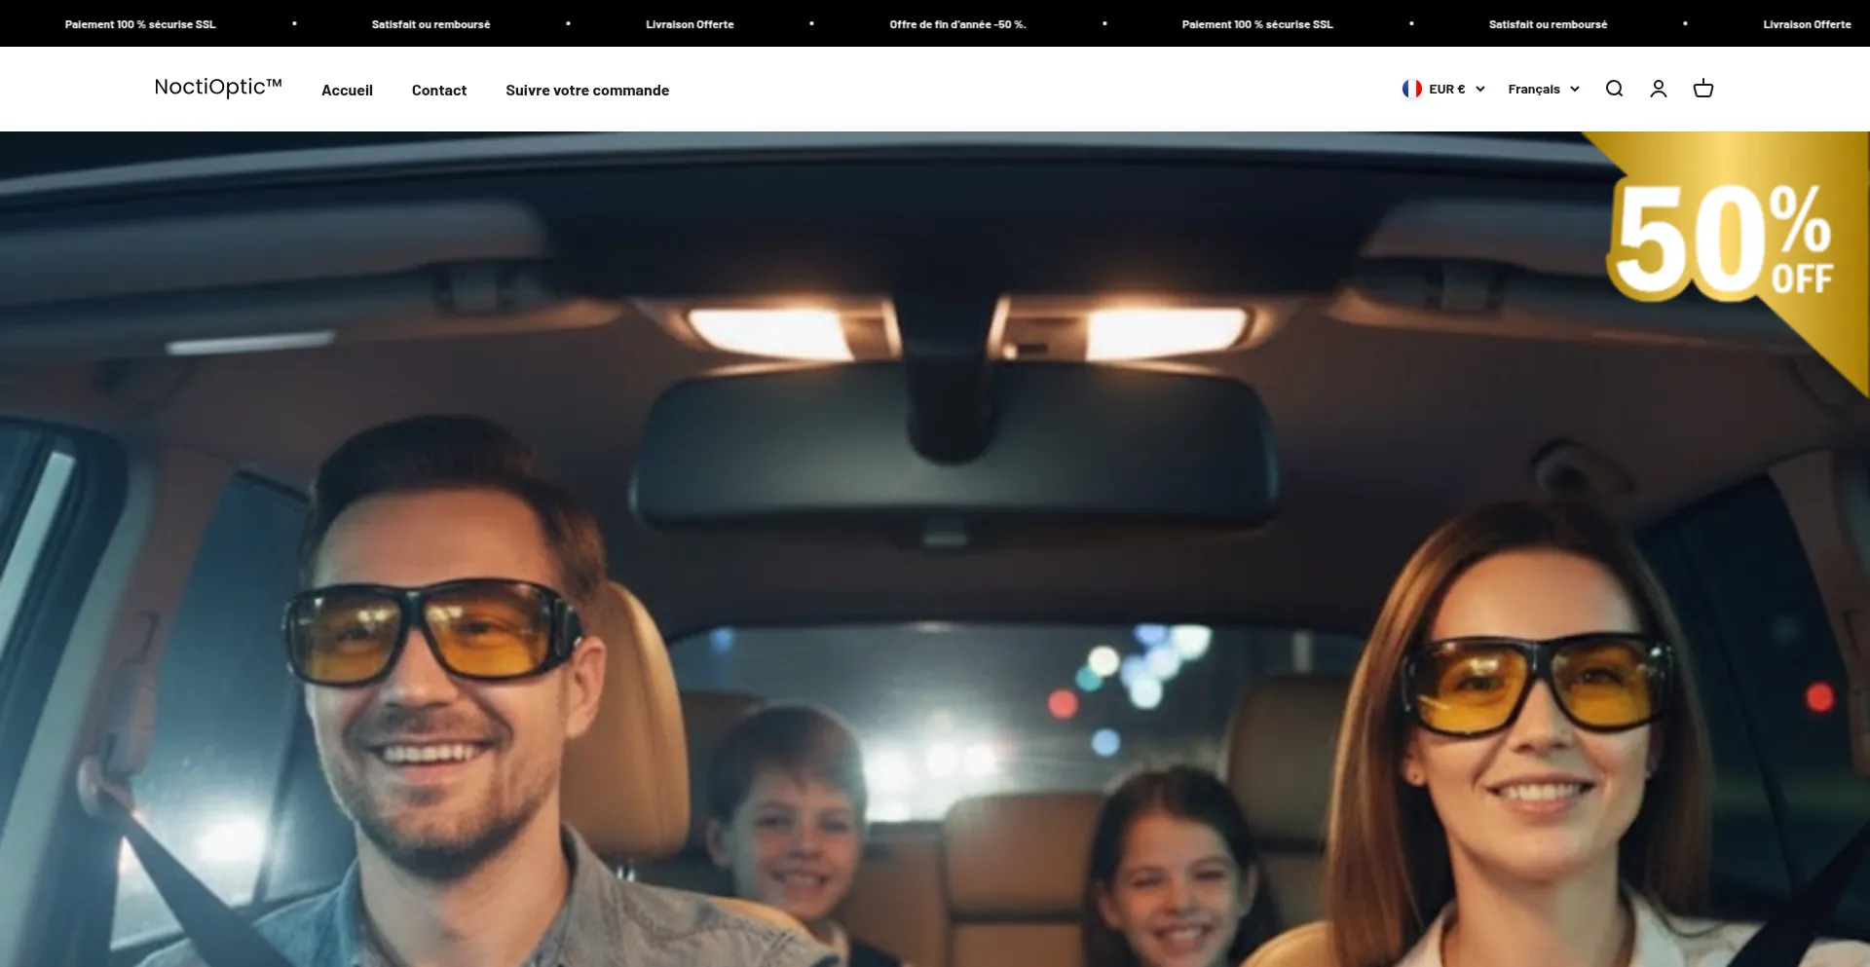Select the Accueil menu item
Image resolution: width=1870 pixels, height=967 pixels.
coord(347,90)
